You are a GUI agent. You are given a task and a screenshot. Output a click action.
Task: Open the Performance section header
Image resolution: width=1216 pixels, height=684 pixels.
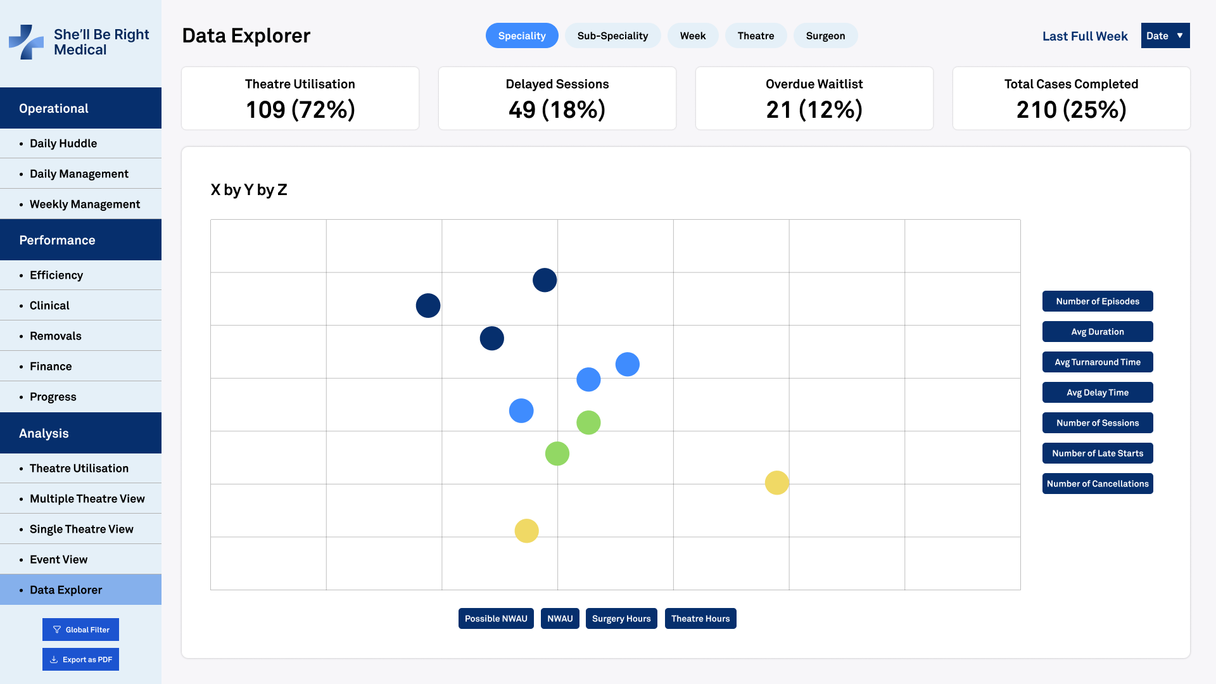click(x=80, y=240)
